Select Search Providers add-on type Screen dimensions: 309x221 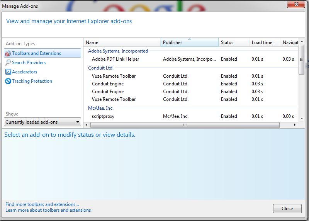pos(29,63)
